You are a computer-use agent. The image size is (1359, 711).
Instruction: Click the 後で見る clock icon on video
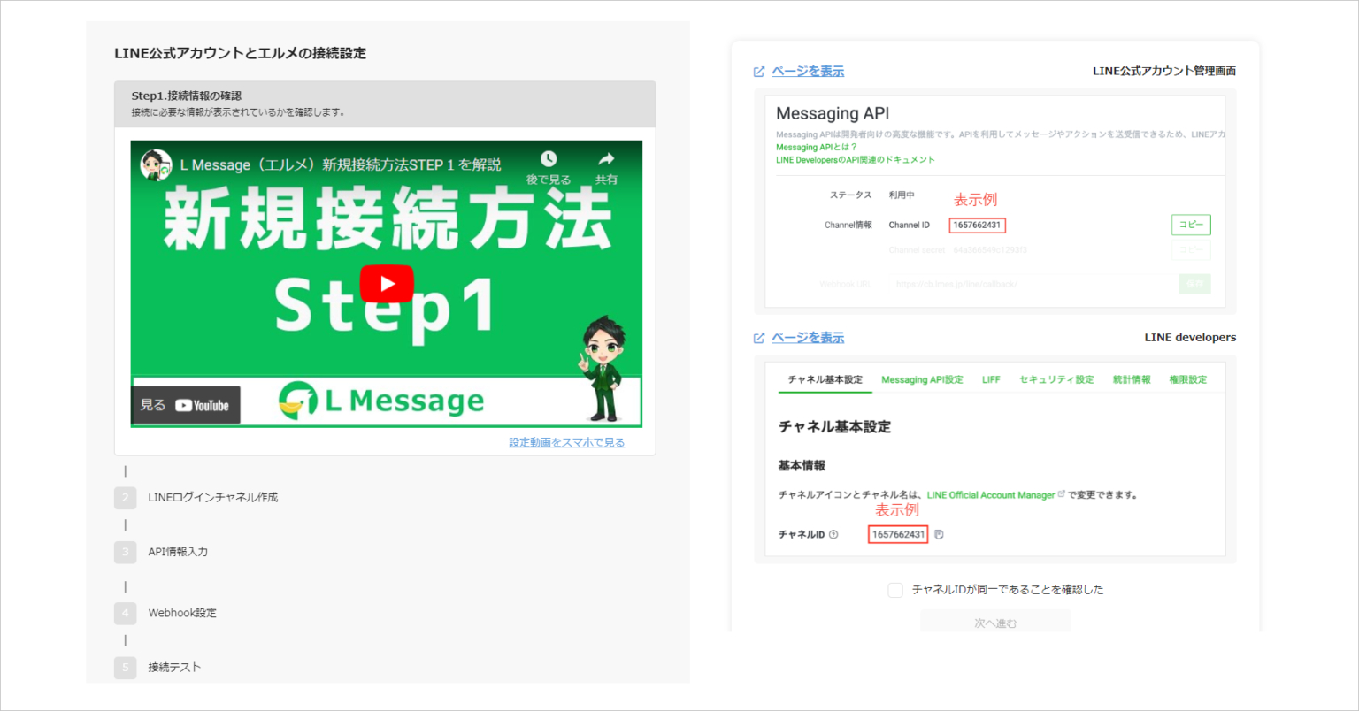pos(549,159)
